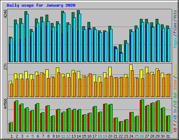Click day label 9 on the axis
179x140 pixels.
(53, 136)
